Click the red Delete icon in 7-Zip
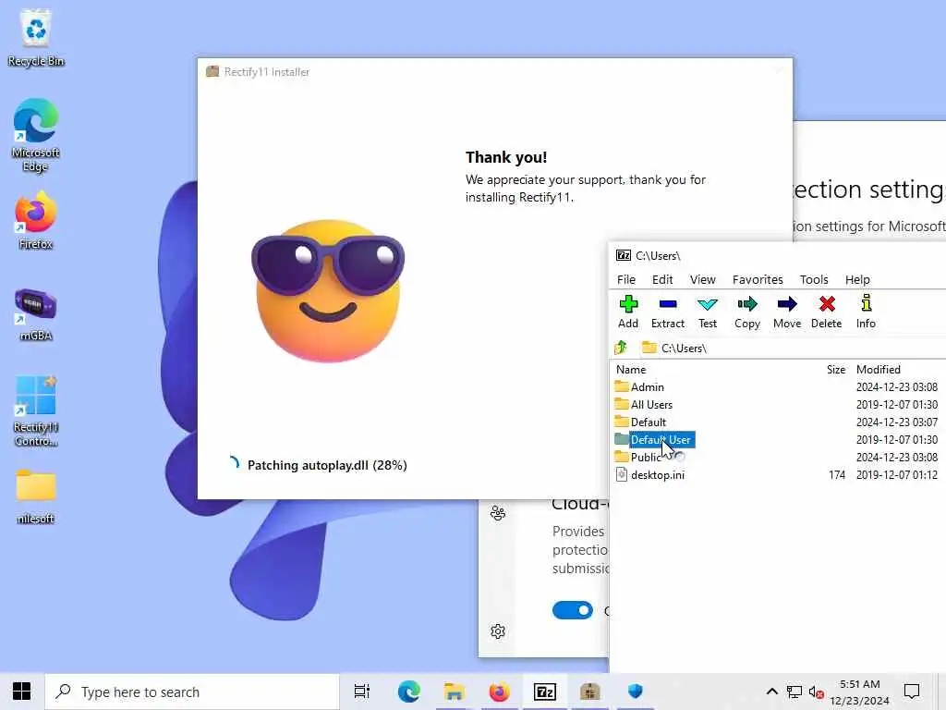This screenshot has width=946, height=710. click(x=826, y=312)
